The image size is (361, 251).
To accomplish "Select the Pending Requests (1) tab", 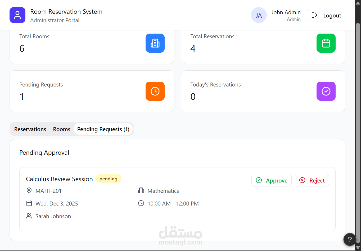I will [x=103, y=129].
